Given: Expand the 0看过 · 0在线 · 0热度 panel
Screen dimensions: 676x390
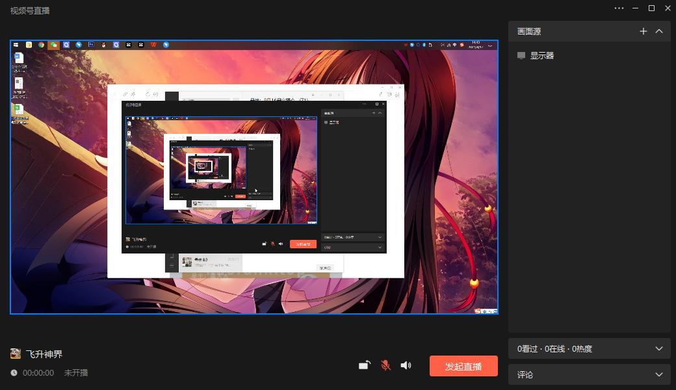Looking at the screenshot, I should pos(590,348).
